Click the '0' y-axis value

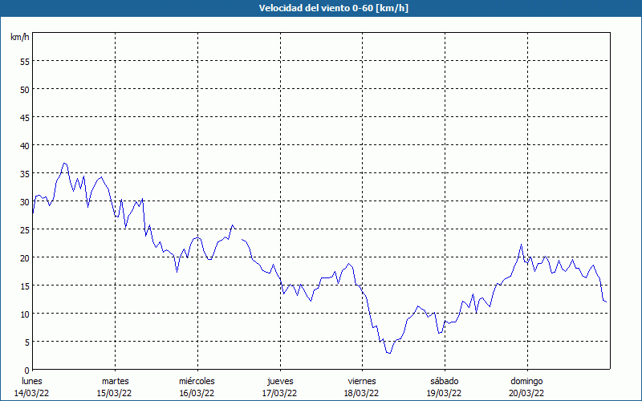point(27,371)
